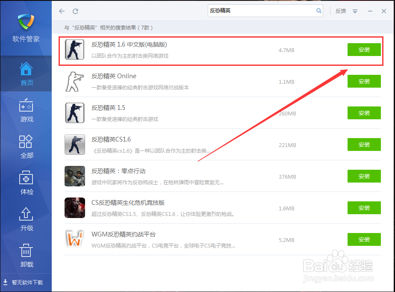Click the 反恐精英 1.5 game icon

[74, 113]
